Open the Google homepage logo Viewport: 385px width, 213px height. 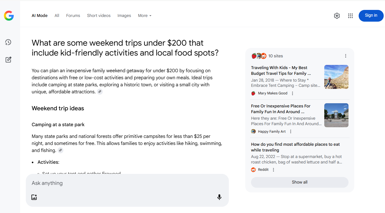coord(9,16)
